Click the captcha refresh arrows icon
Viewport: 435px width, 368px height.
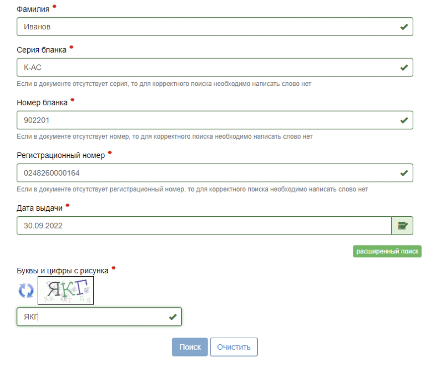26,291
